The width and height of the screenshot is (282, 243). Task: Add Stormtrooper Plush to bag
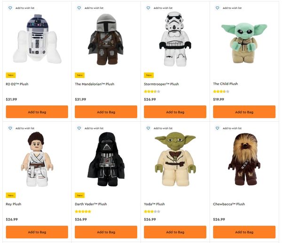pyautogui.click(x=175, y=112)
